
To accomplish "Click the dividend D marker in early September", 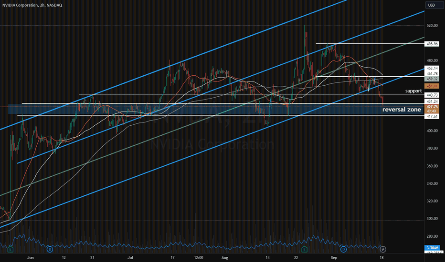I will pos(343,249).
